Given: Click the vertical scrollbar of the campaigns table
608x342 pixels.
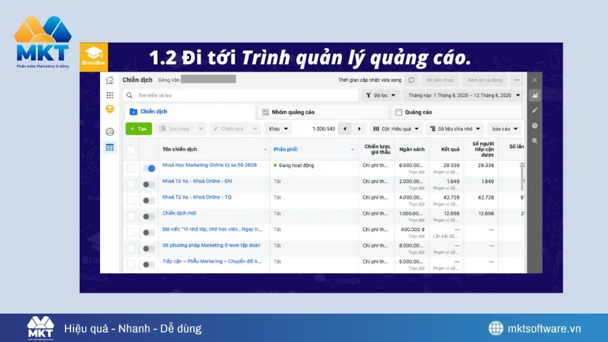Looking at the screenshot, I should tap(522, 176).
